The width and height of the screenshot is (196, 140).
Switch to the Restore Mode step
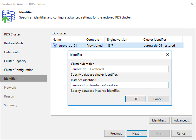(14, 43)
